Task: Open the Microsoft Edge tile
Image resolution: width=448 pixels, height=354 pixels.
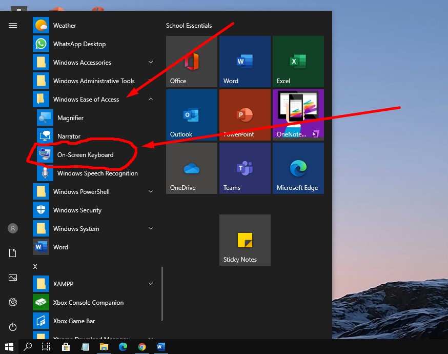Action: tap(298, 168)
